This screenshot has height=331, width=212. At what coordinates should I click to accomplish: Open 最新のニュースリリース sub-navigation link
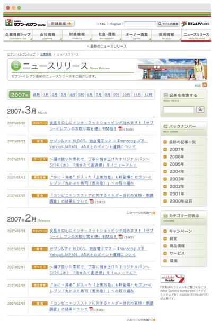pos(107,46)
